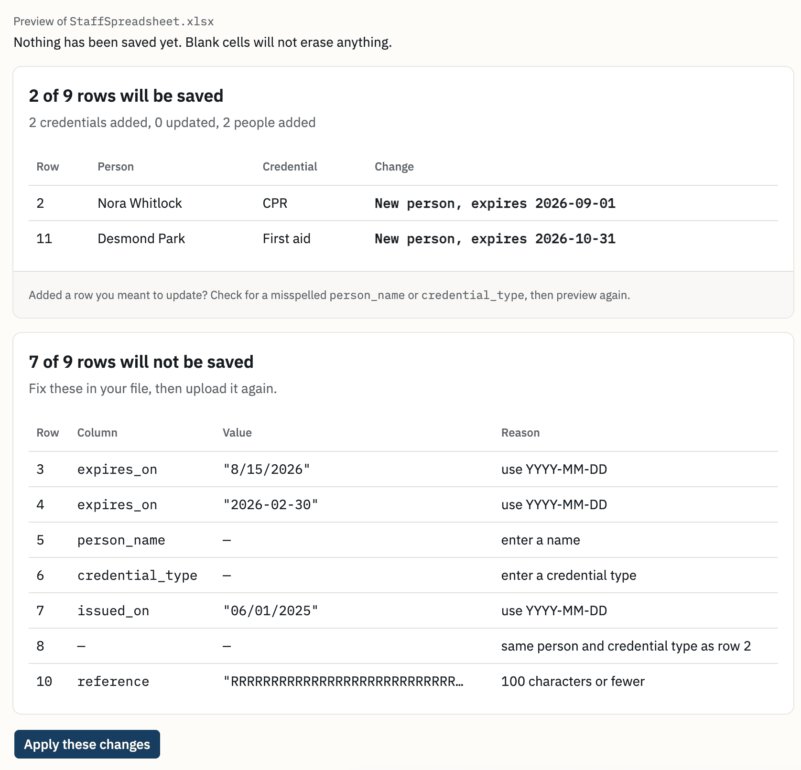The height and width of the screenshot is (770, 801).
Task: Click the Apply these changes button
Action: [87, 744]
